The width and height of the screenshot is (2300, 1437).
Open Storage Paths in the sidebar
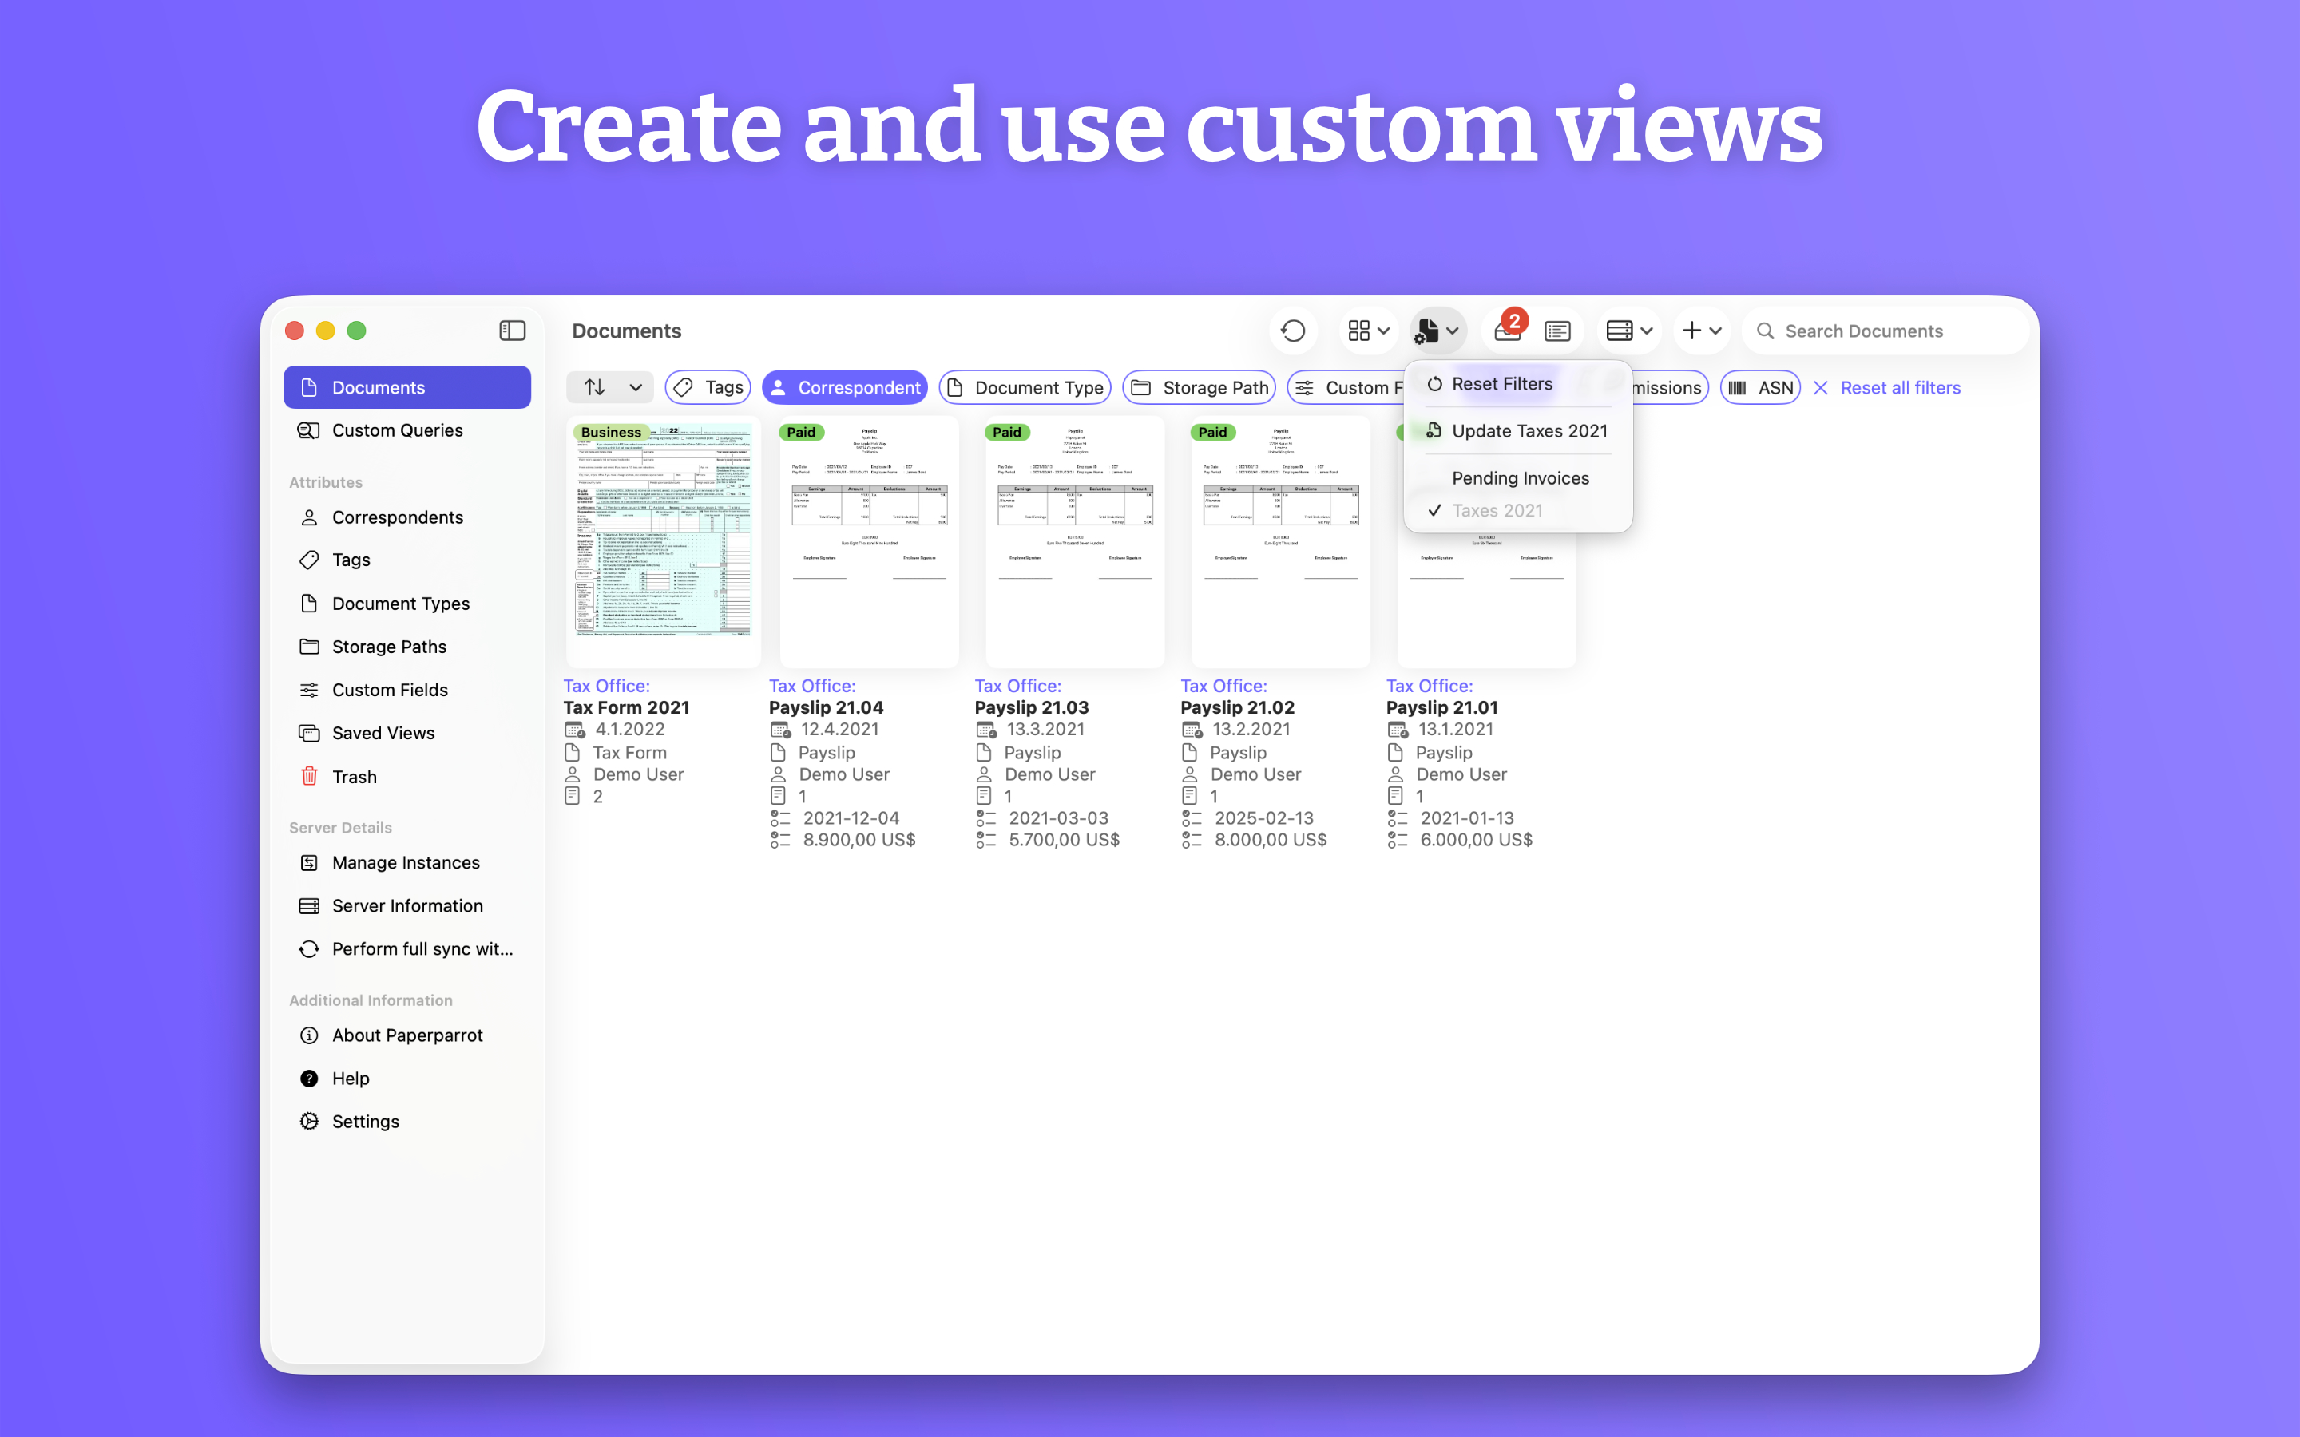(406, 647)
